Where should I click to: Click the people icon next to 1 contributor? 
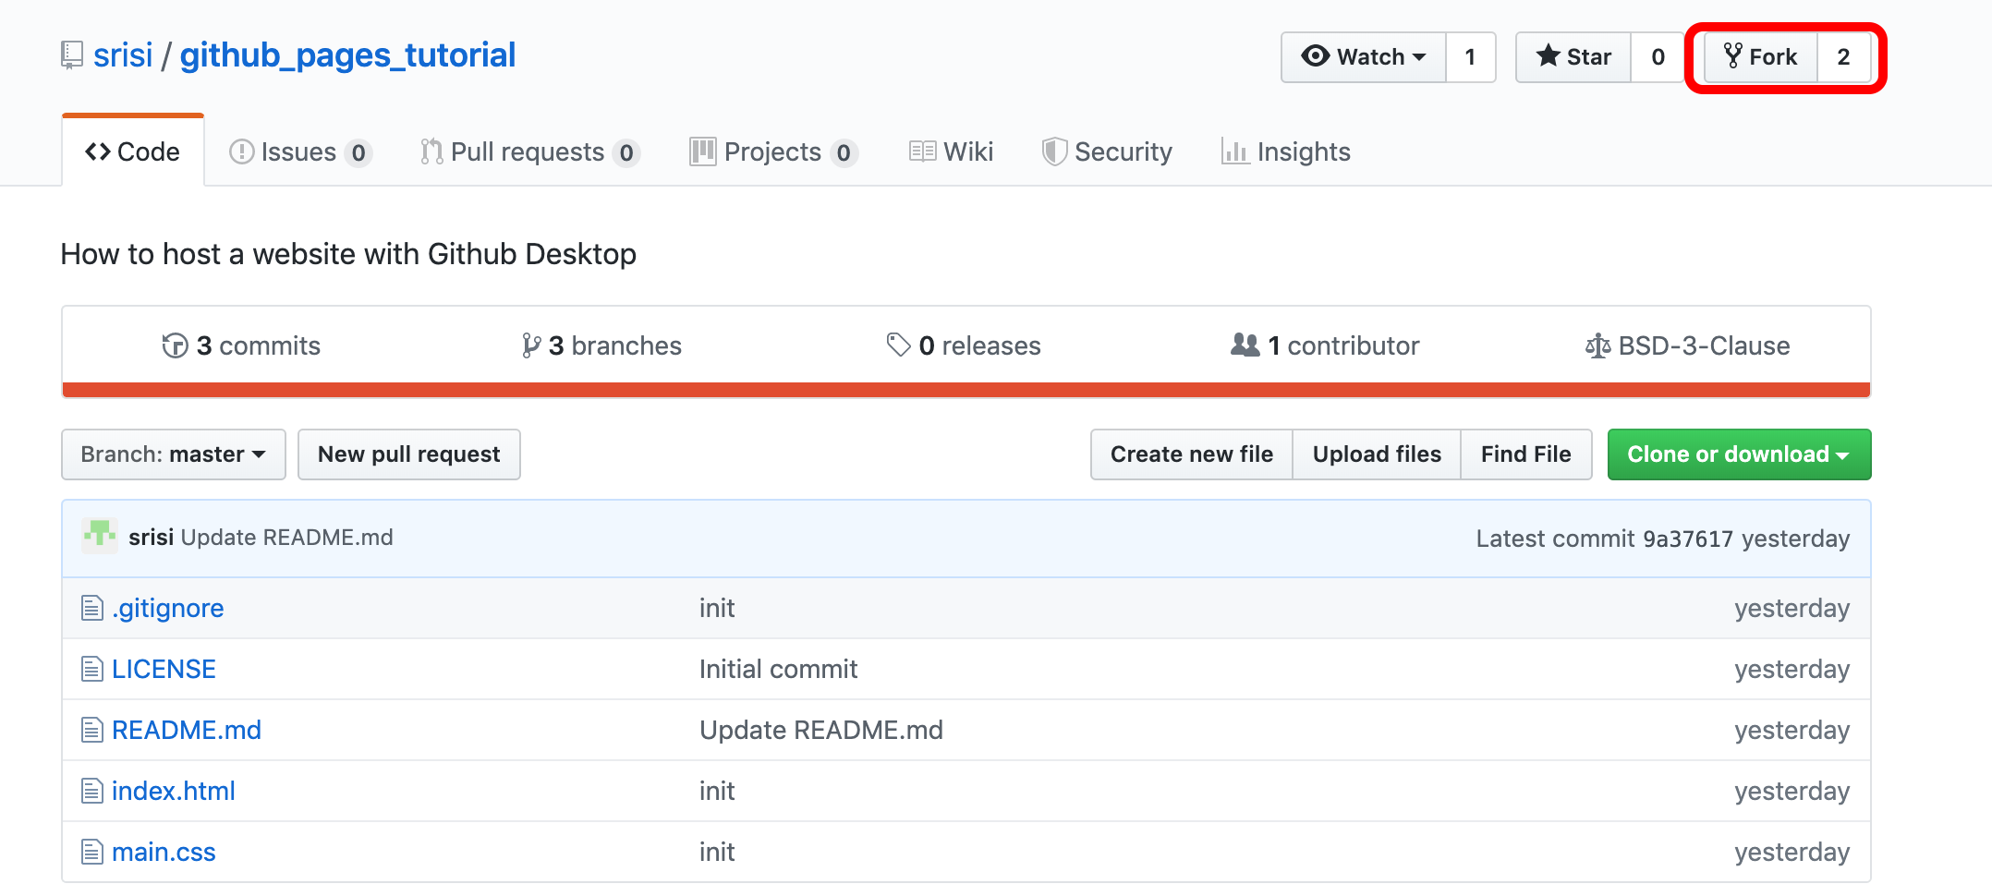pos(1245,345)
